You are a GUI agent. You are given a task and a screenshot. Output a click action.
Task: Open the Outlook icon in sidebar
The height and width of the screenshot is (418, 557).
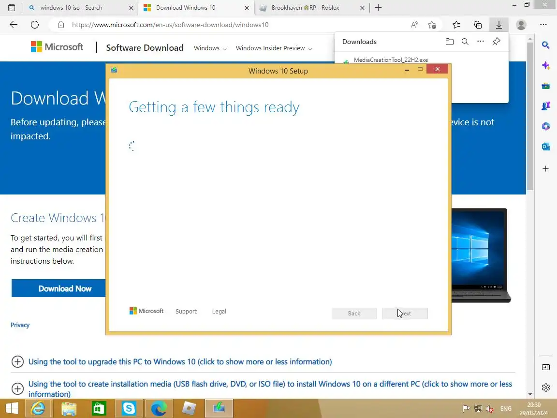(x=545, y=147)
